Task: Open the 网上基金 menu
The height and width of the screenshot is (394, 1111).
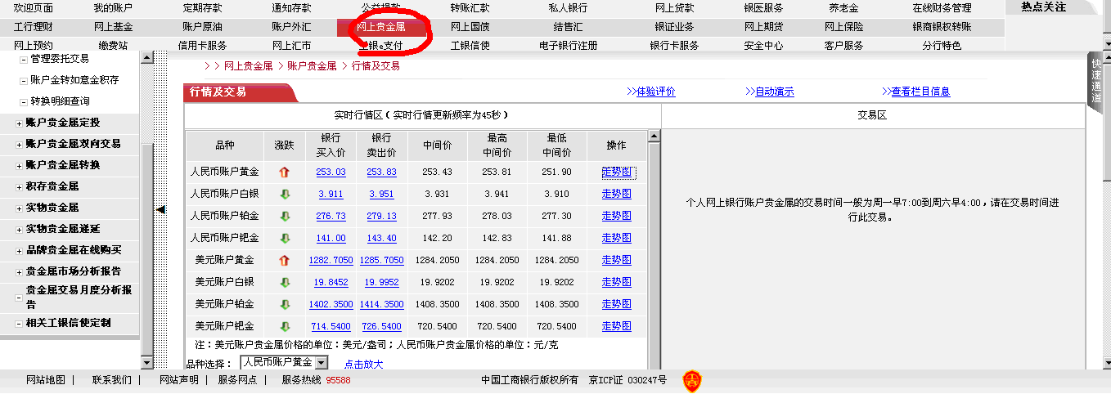Action: point(113,27)
